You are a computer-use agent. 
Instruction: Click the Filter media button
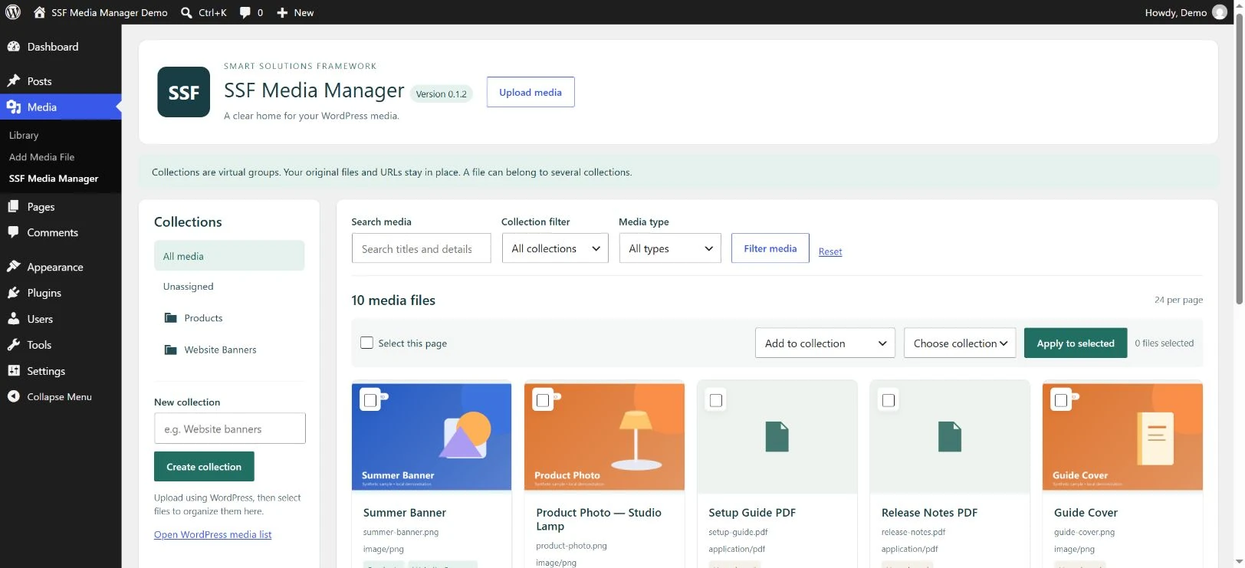tap(770, 248)
